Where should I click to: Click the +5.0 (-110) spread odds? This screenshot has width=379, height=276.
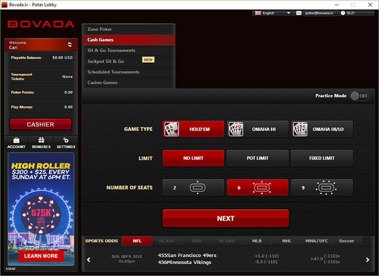point(267,256)
